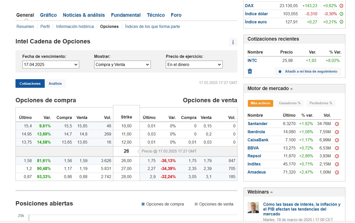Switch to the Técnico tab
This screenshot has width=355, height=223.
[156, 15]
